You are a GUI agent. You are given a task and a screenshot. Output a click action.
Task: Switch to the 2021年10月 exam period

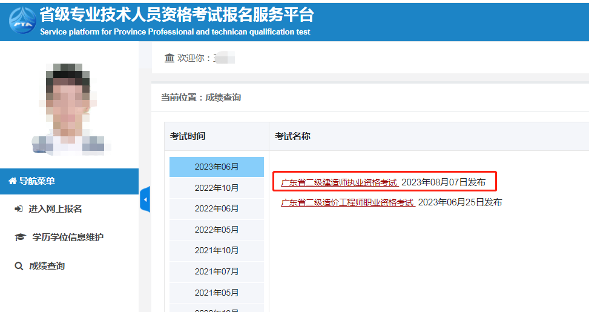[216, 250]
